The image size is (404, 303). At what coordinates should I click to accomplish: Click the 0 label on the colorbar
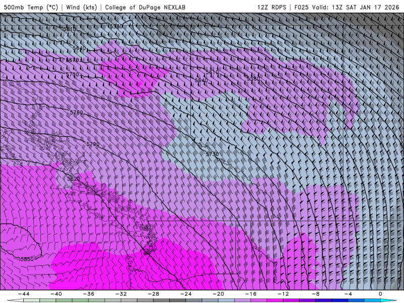pos(380,294)
